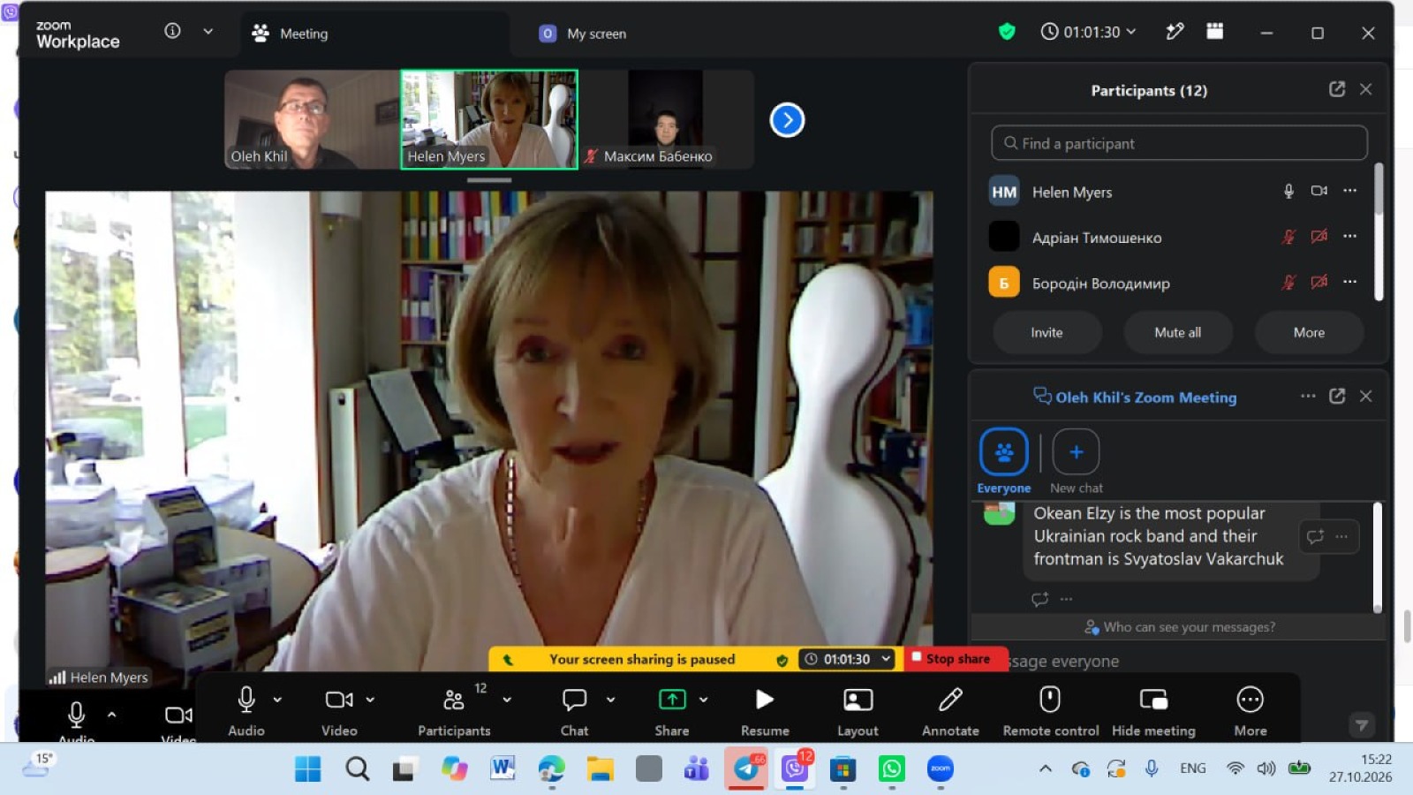Open the More options ellipsis in toolbar
This screenshot has width=1413, height=795.
click(x=1250, y=700)
